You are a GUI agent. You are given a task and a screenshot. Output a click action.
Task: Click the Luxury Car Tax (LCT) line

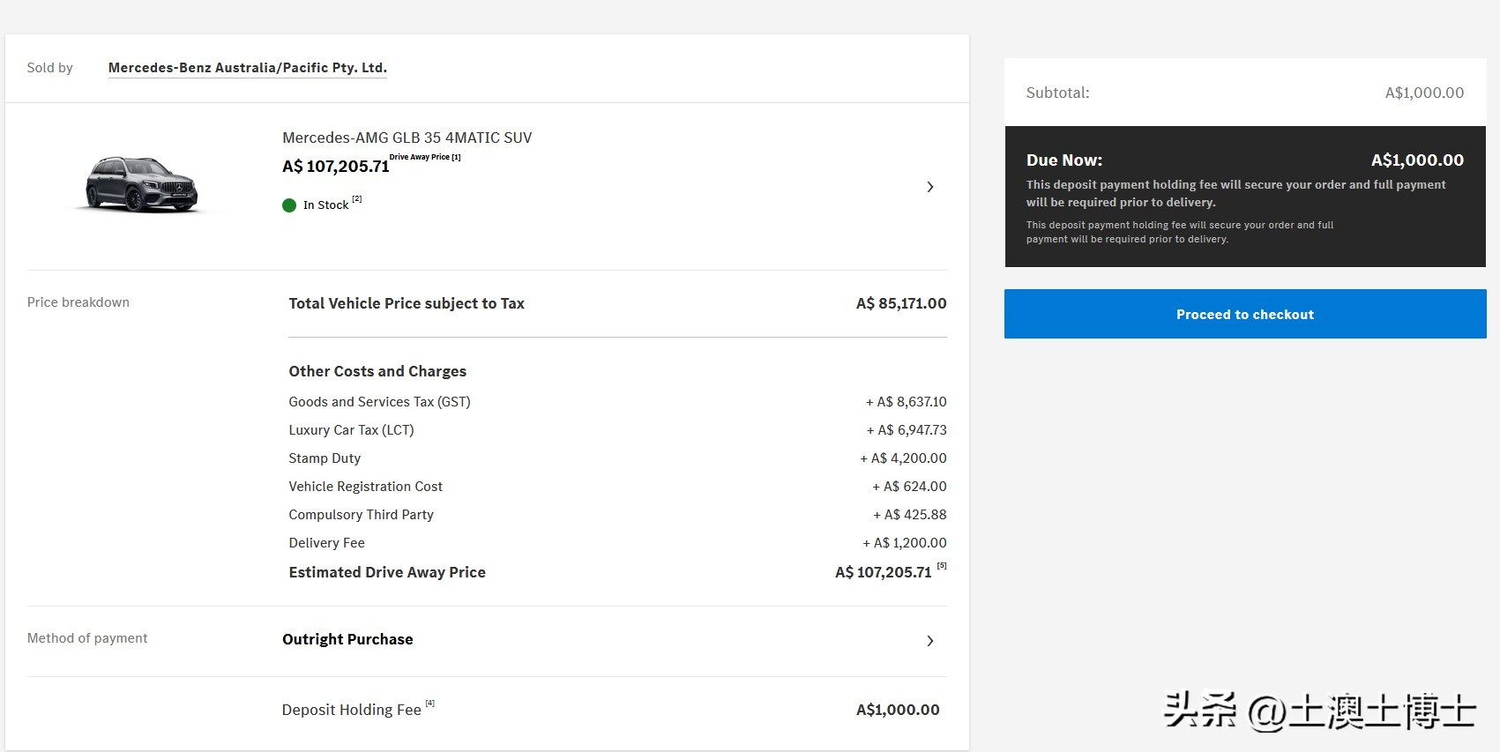tap(351, 430)
